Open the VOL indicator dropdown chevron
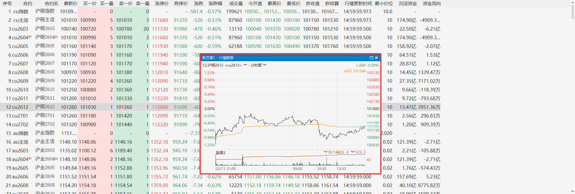The height and width of the screenshot is (194, 575). pyautogui.click(x=353, y=152)
